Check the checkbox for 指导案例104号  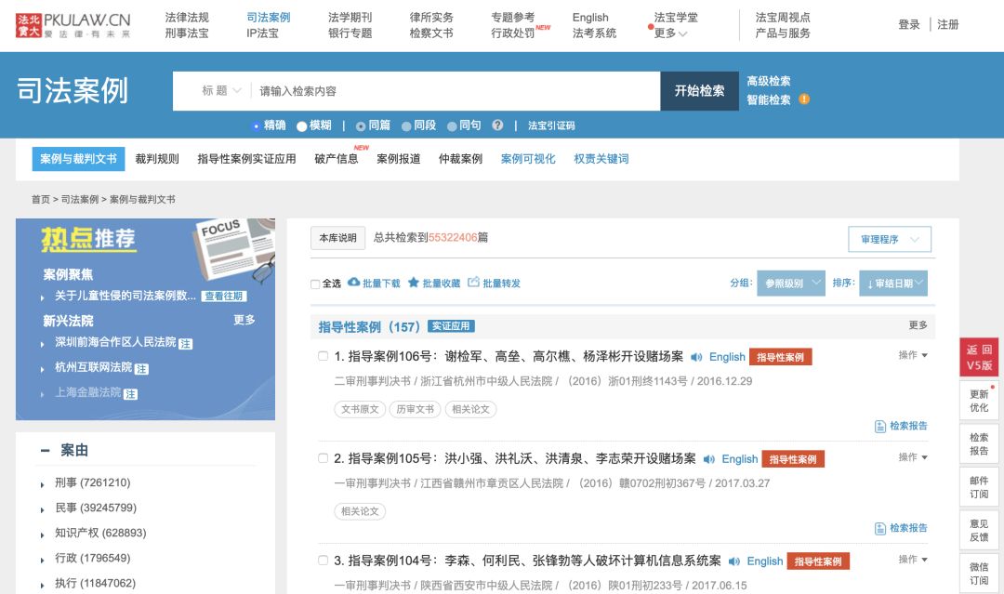[x=323, y=561]
